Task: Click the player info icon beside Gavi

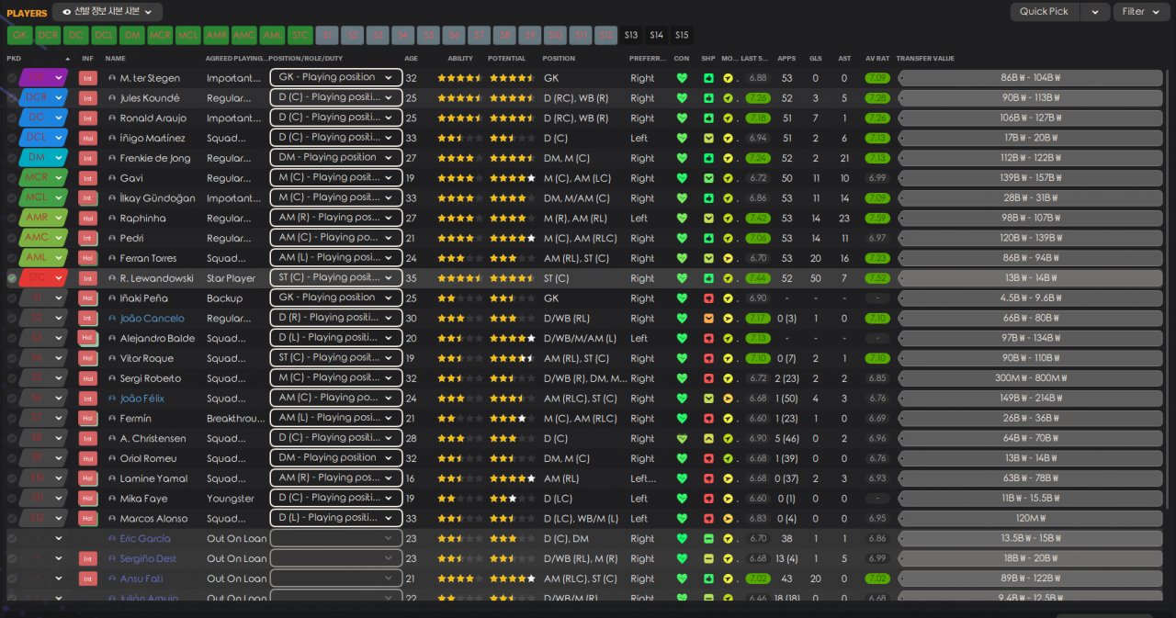Action: 112,178
